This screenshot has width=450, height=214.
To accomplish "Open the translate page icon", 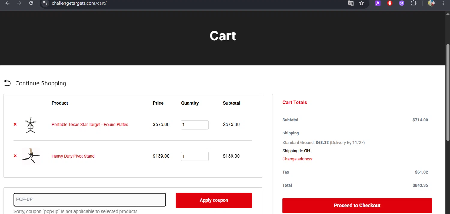I will (x=351, y=3).
